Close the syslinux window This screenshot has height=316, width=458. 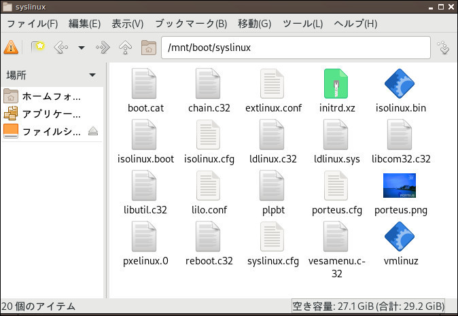(451, 7)
